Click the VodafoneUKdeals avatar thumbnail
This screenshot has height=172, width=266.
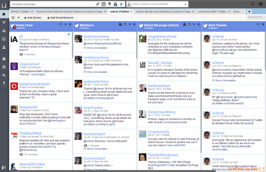[x=14, y=86]
